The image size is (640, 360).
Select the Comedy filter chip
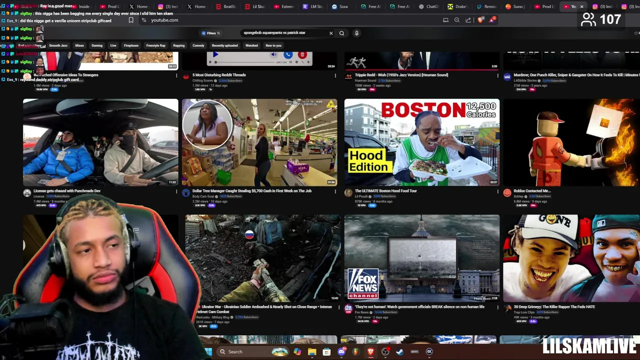click(198, 45)
